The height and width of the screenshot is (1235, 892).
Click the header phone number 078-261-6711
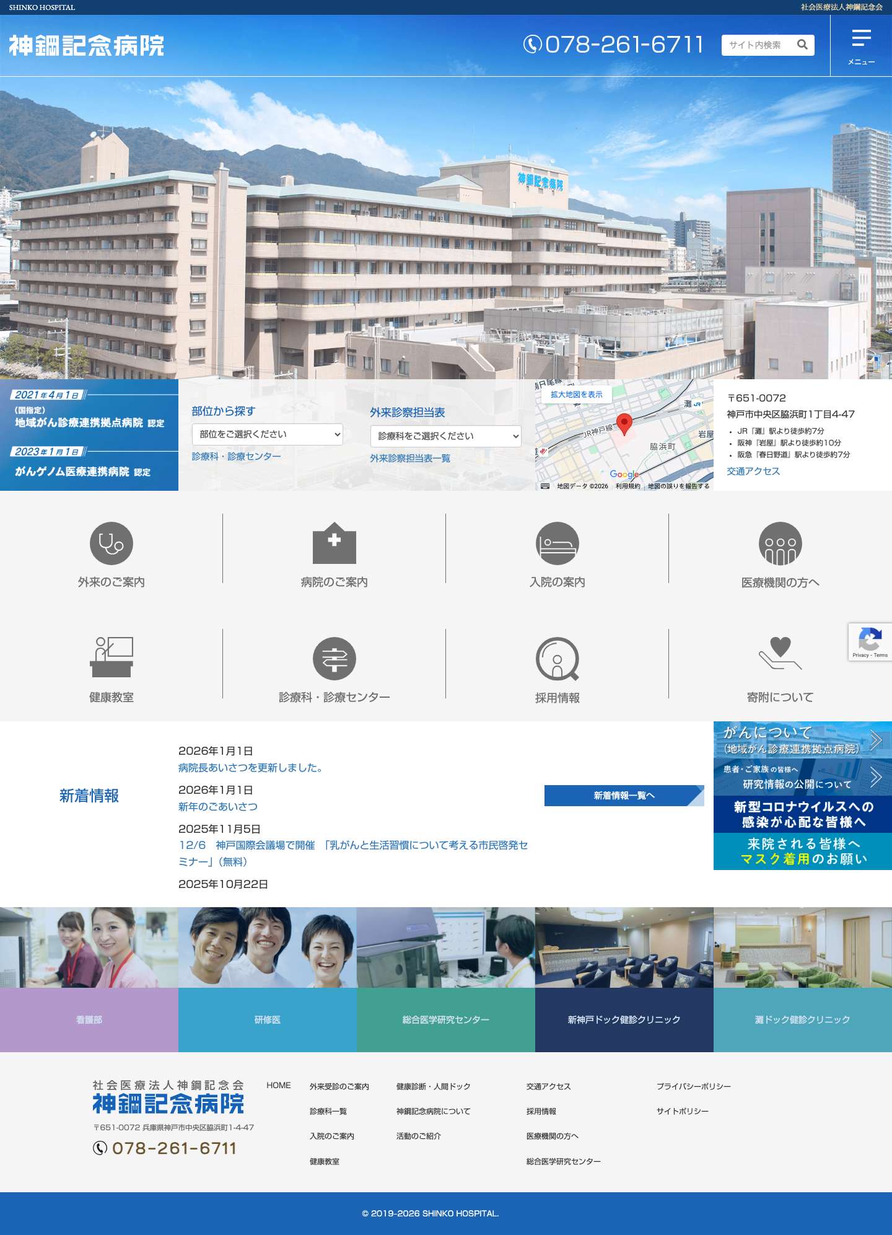624,45
